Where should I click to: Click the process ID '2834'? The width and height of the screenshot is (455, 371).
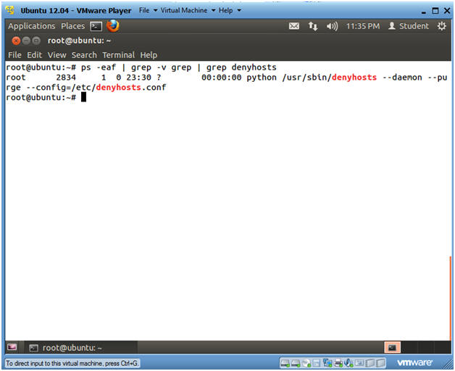click(x=66, y=78)
